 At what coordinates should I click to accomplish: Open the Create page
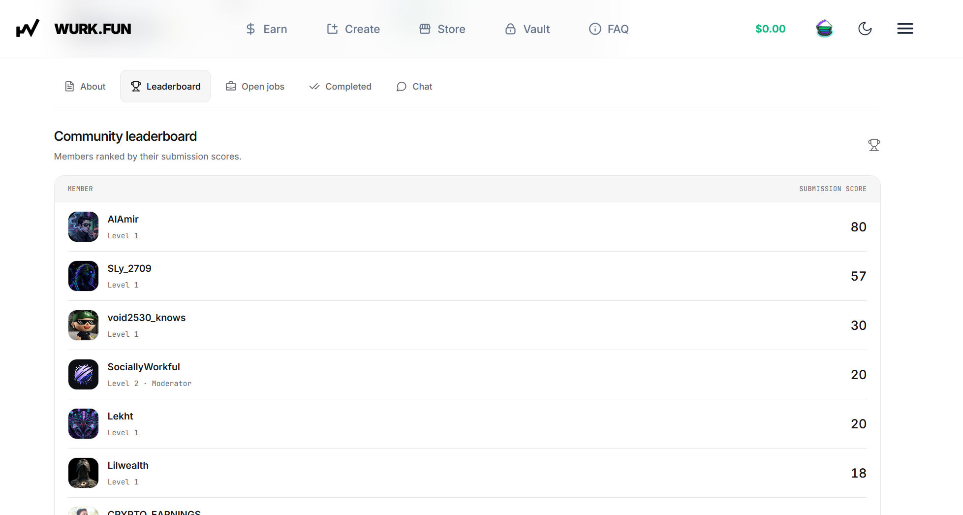(353, 29)
